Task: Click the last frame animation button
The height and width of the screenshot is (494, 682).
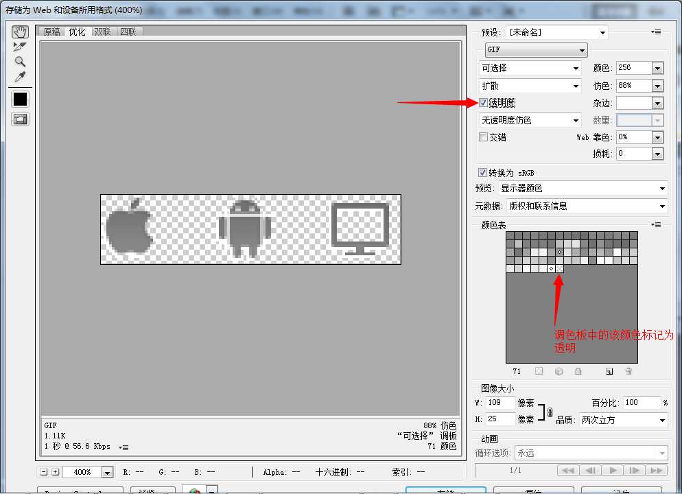Action: (657, 471)
